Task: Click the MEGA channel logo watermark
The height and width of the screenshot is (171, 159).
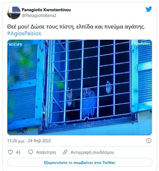Action: click(x=15, y=45)
